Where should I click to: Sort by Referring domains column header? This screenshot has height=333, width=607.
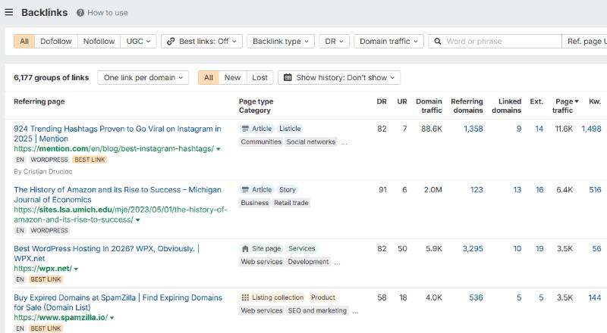[x=467, y=106]
